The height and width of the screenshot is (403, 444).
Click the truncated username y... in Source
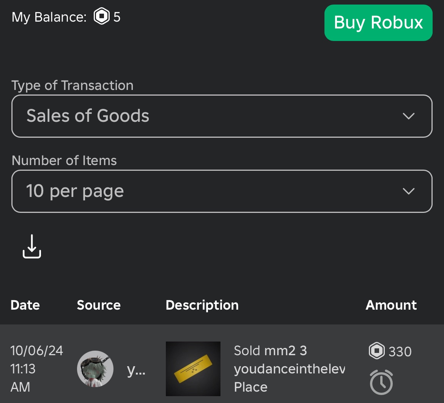tap(136, 370)
